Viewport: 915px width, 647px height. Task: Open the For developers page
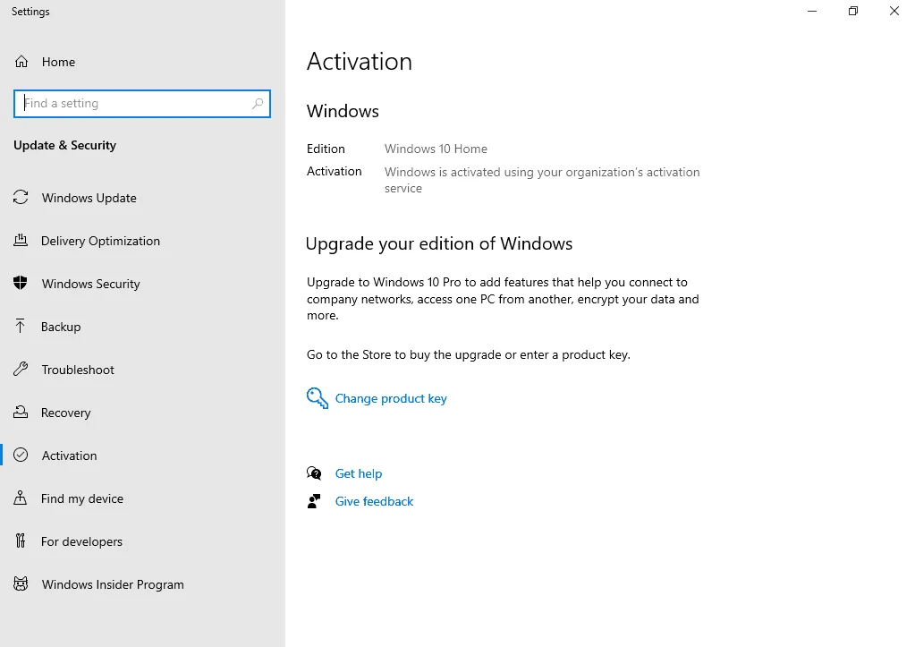coord(142,541)
